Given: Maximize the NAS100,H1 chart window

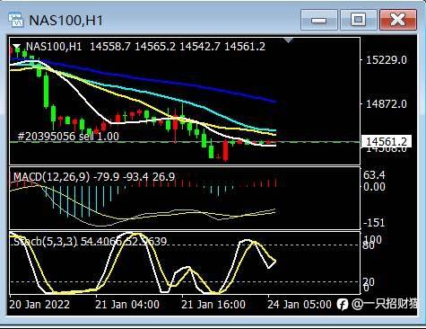Looking at the screenshot, I should click(358, 20).
